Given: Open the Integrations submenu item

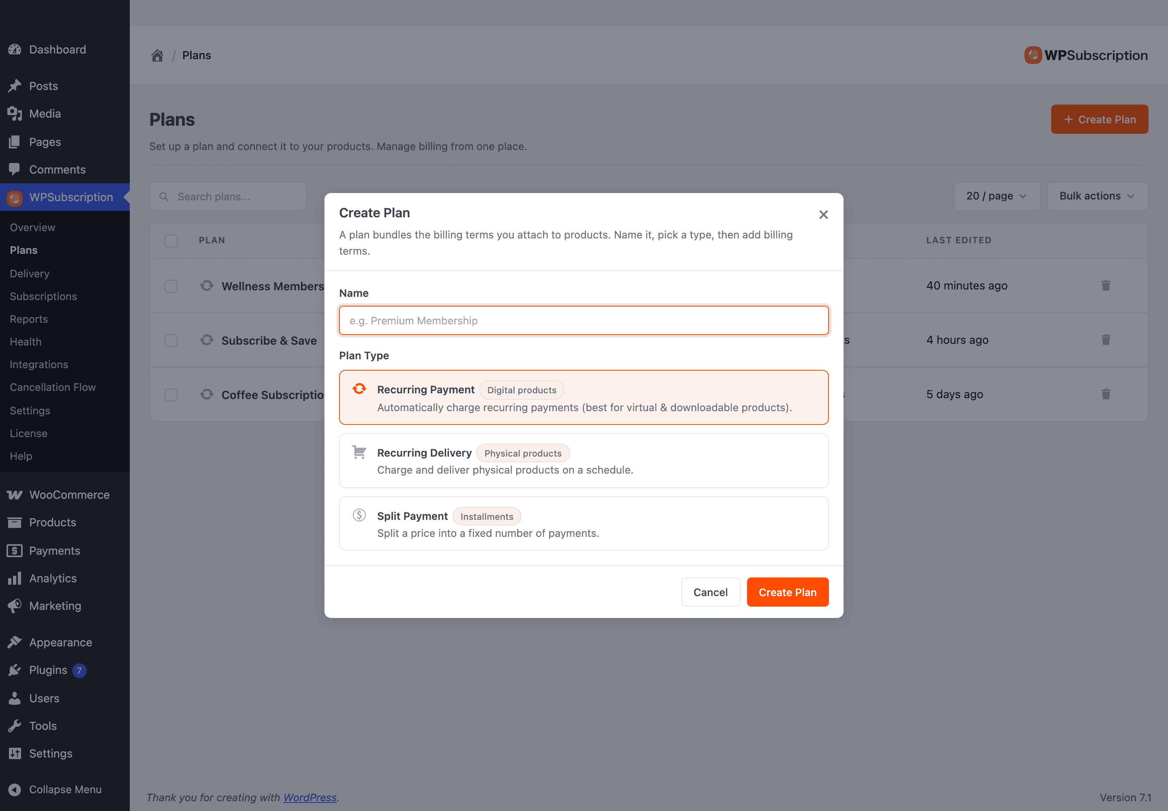Looking at the screenshot, I should (x=39, y=364).
